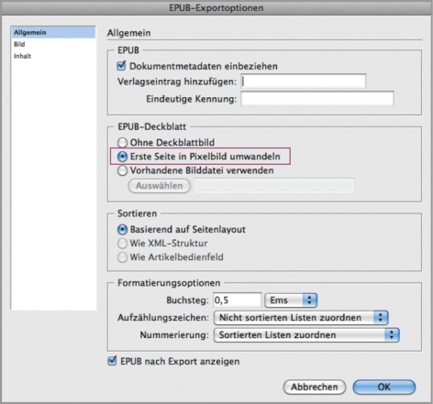Toggle Dokumentmetadaten einbeziehen checkbox
Viewport: 433px width, 404px height.
pos(122,65)
